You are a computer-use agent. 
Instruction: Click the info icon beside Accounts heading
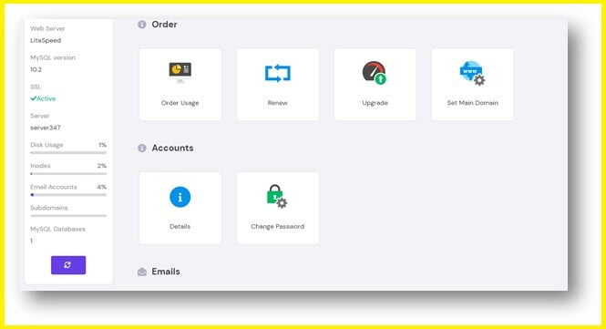click(142, 148)
